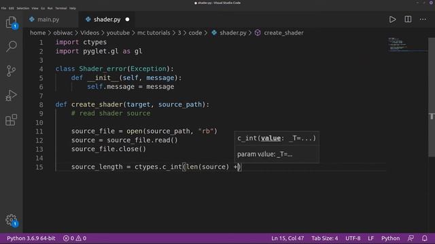Click line number 15 in gutter
The width and height of the screenshot is (435, 244).
coord(39,167)
